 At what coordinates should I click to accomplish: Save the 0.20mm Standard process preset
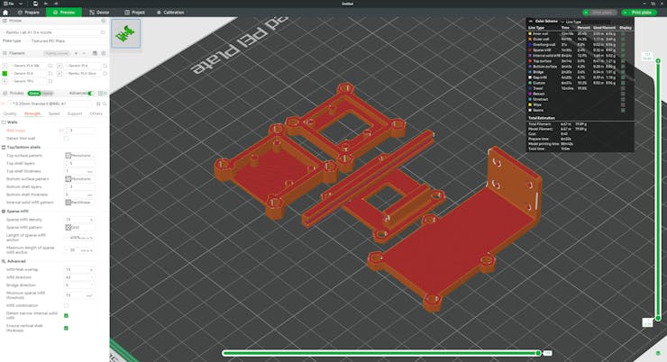click(x=98, y=104)
